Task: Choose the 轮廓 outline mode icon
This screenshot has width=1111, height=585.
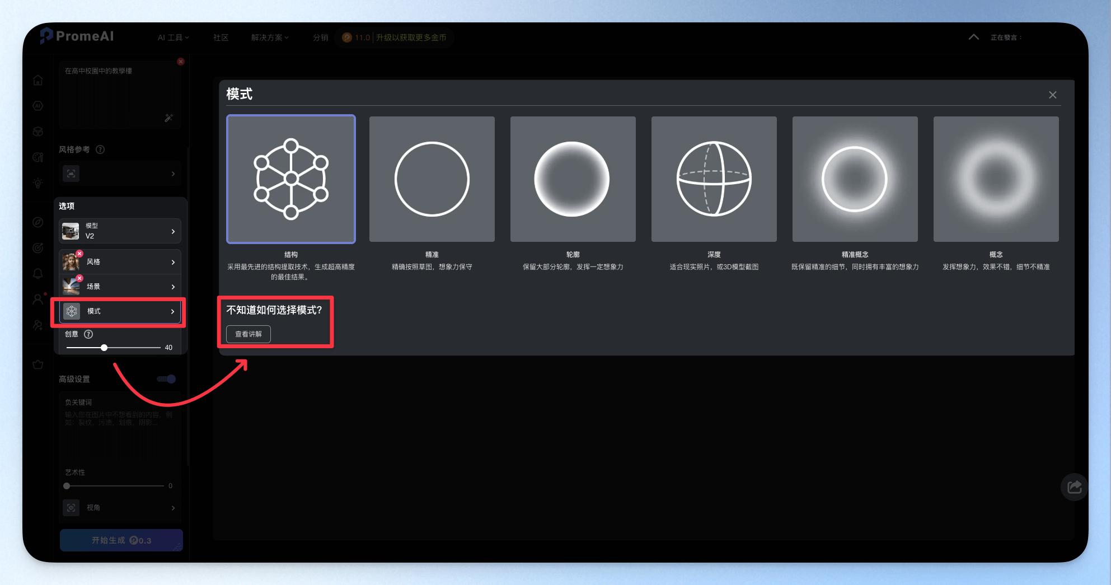Action: tap(573, 179)
